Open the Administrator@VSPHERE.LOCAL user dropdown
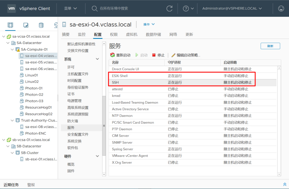Screen dimensions: 289x189 [232, 9]
